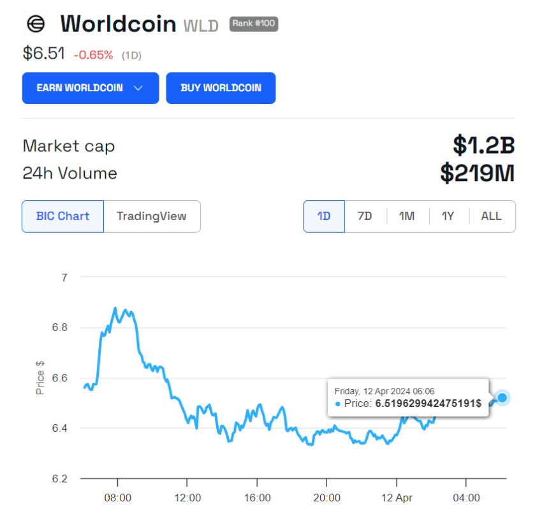
Task: Switch to the TradingView chart
Action: [152, 216]
